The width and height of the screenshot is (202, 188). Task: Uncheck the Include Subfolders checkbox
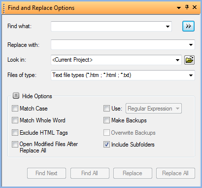[x=106, y=145]
